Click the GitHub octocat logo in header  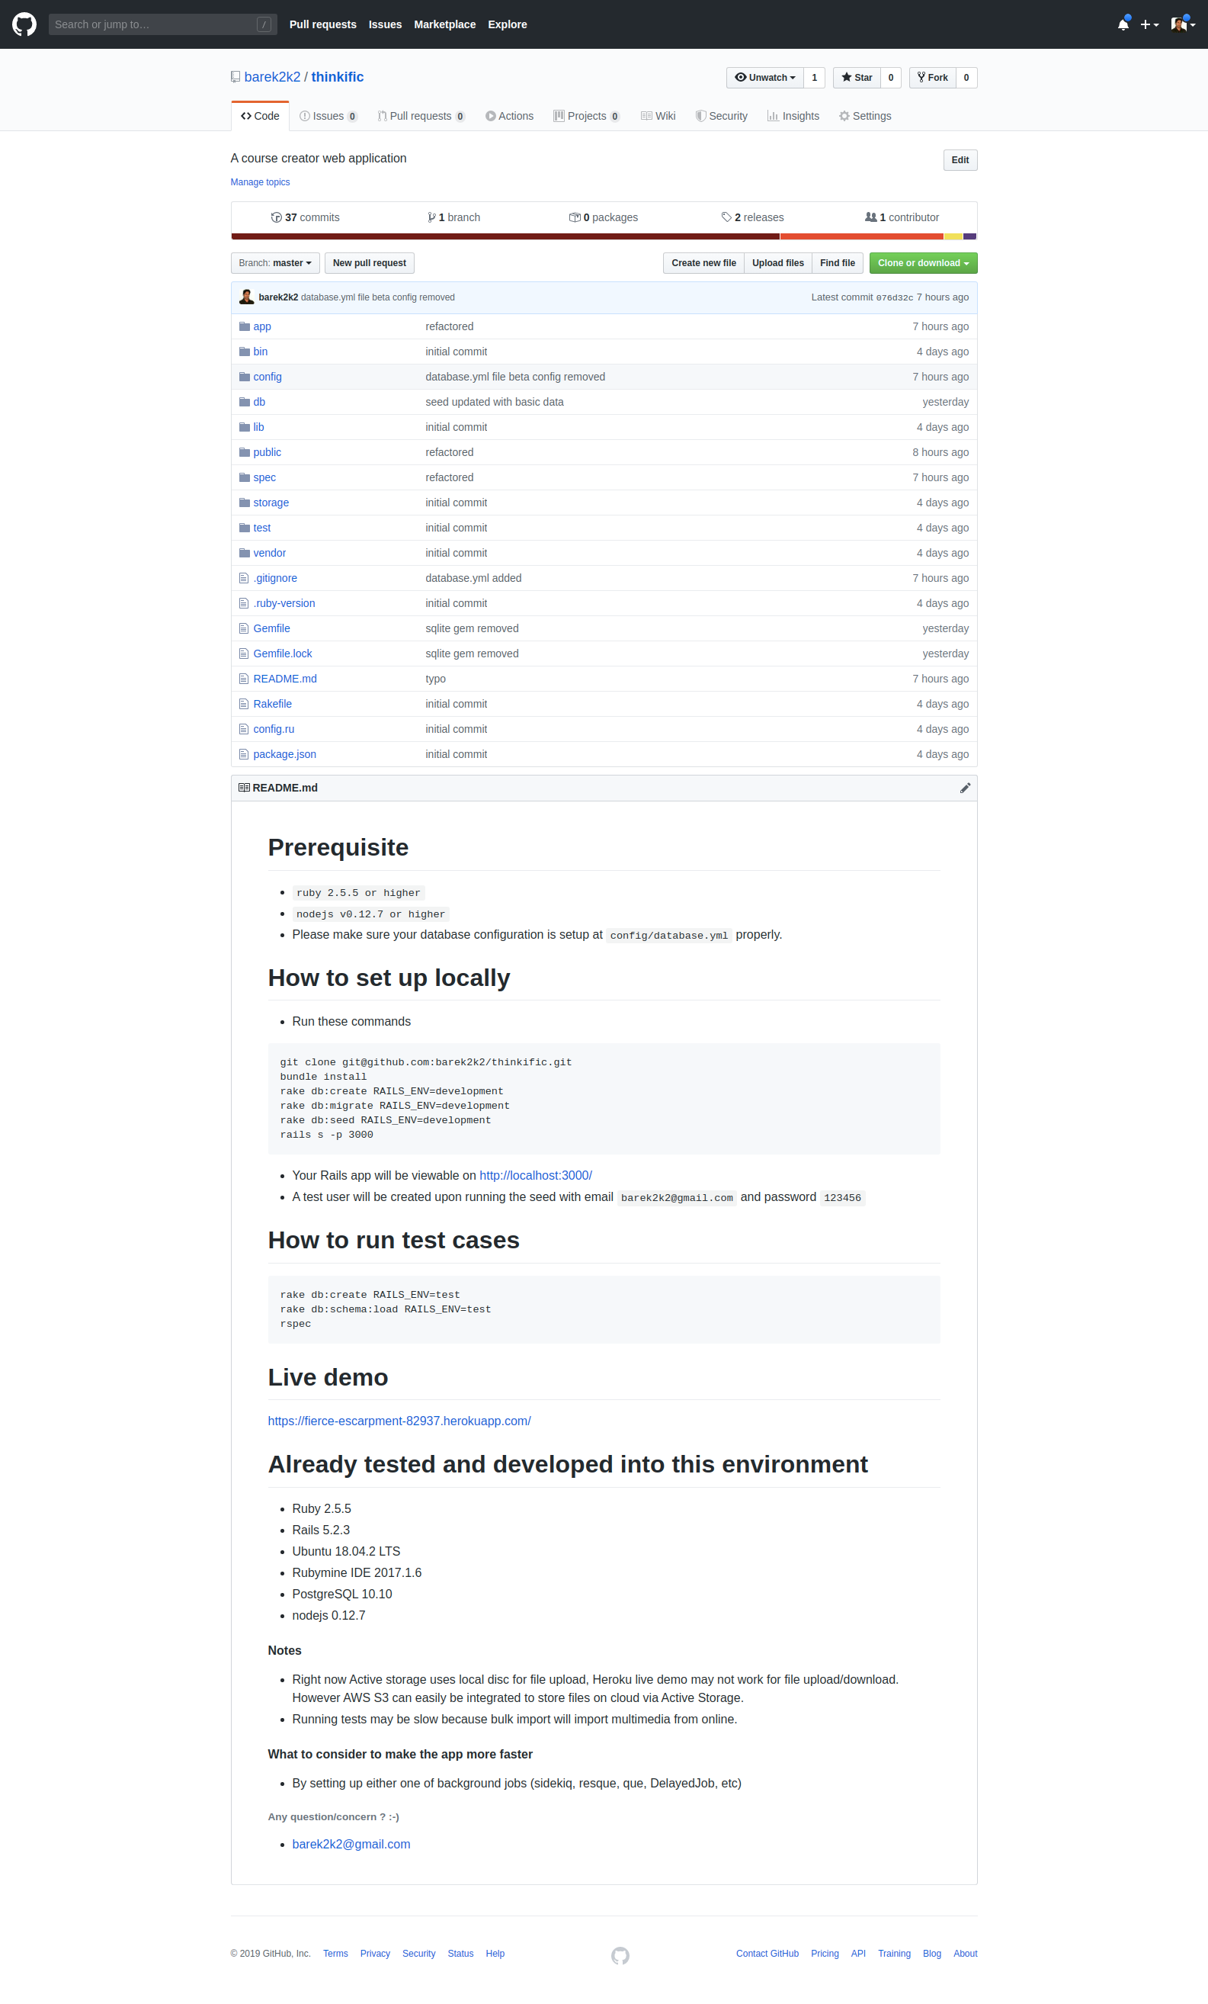pos(24,24)
